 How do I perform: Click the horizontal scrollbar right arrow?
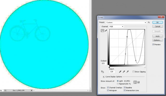[88, 90]
